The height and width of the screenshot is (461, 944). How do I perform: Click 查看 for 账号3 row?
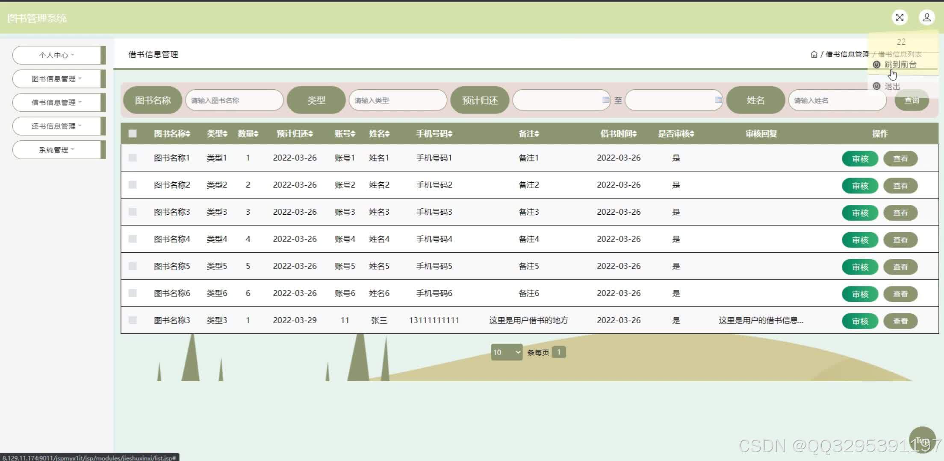pyautogui.click(x=900, y=213)
